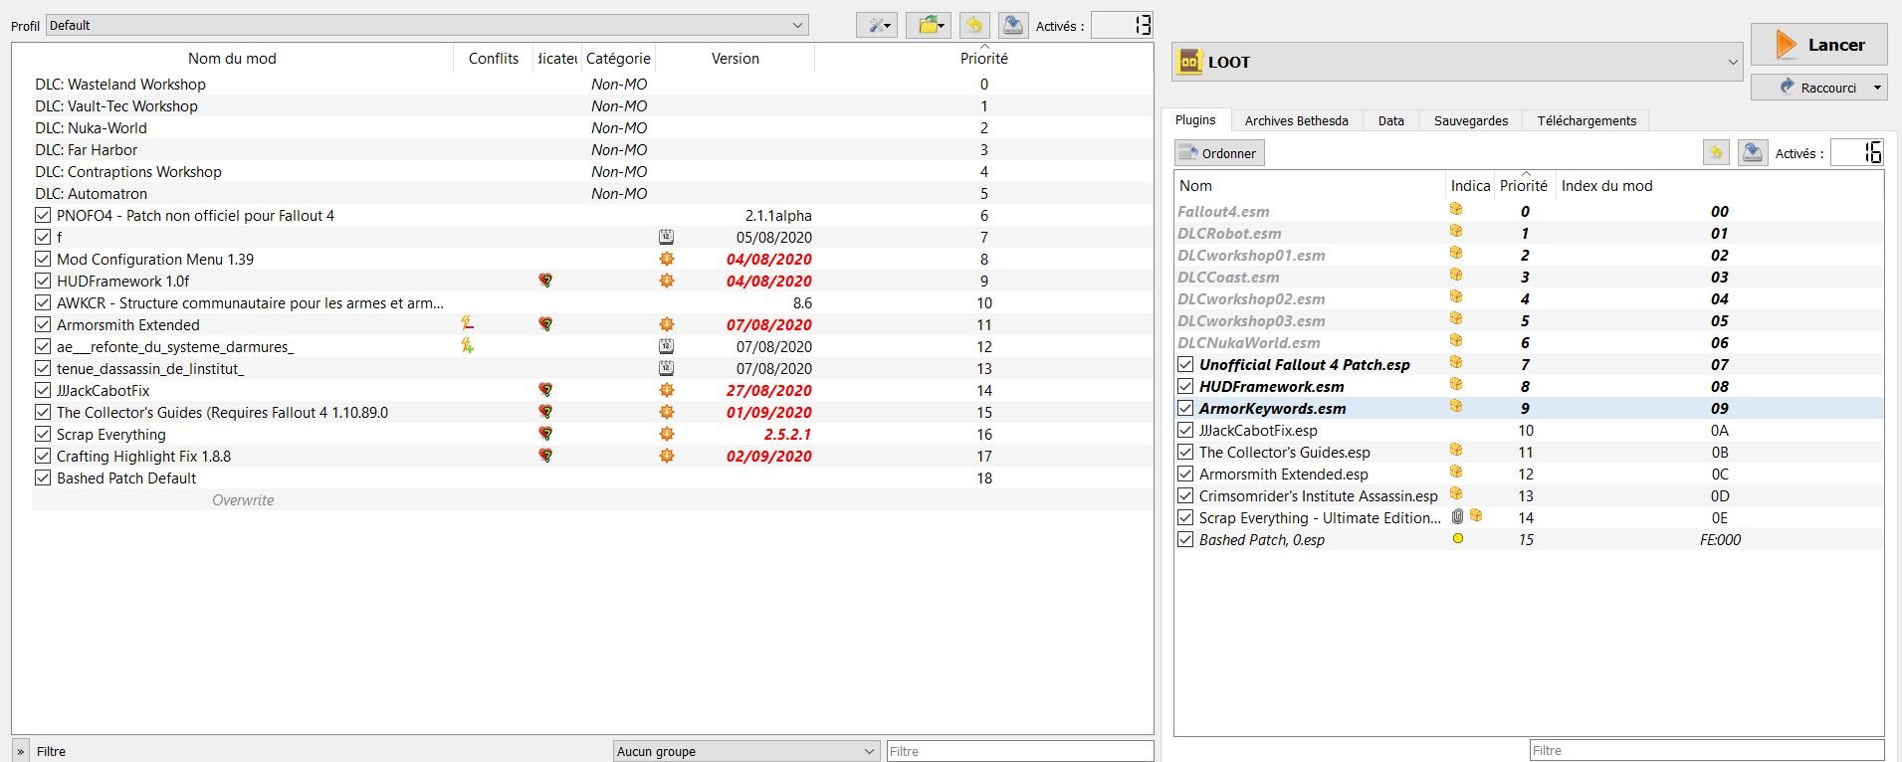The height and width of the screenshot is (762, 1902).
Task: Open the Aucun groupe grouping dropdown
Action: pos(746,751)
